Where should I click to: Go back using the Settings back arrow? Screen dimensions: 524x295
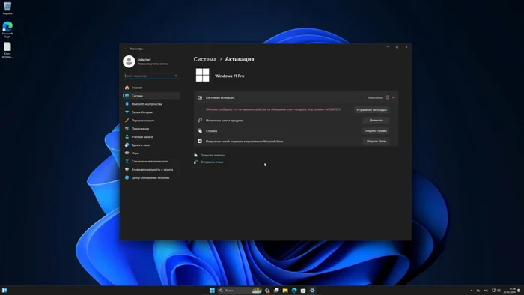coord(124,49)
